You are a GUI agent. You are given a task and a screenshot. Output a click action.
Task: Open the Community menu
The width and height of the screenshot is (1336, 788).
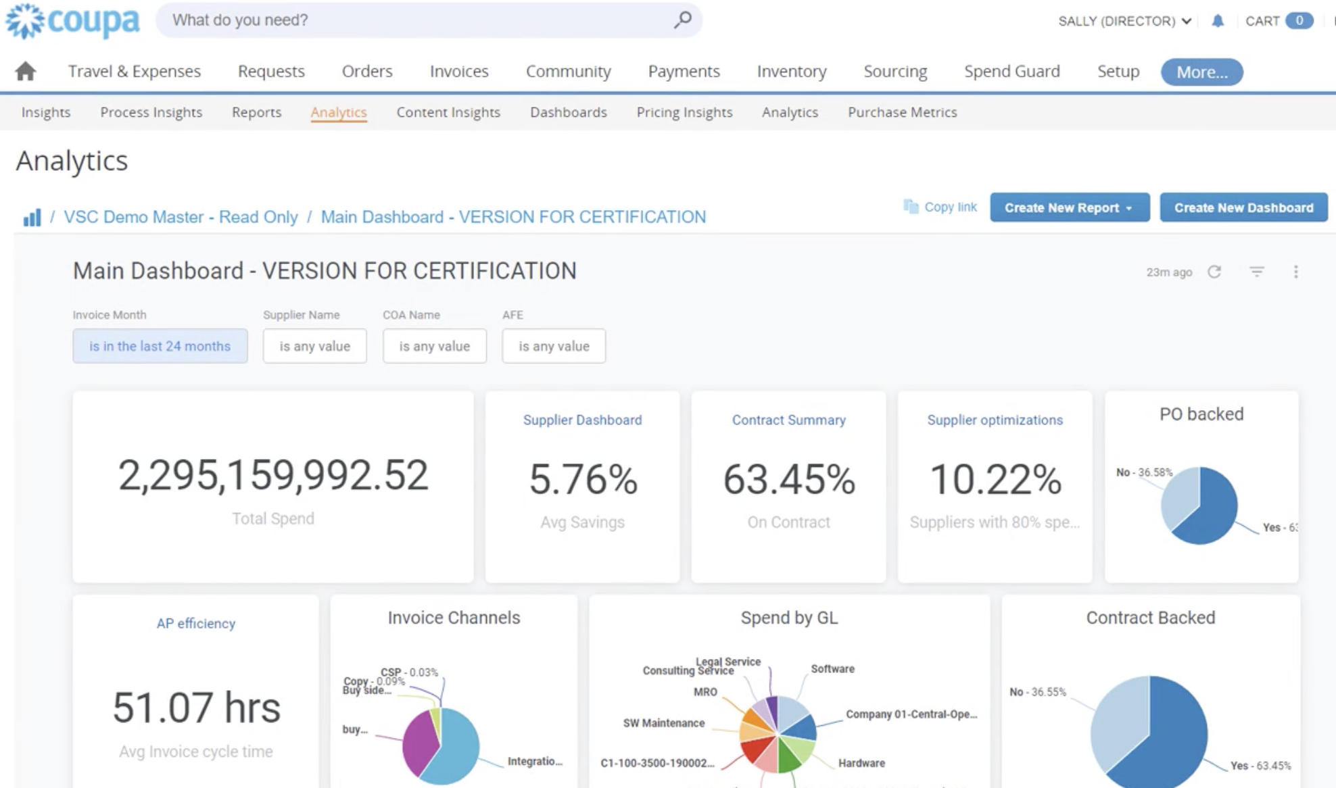pos(569,71)
